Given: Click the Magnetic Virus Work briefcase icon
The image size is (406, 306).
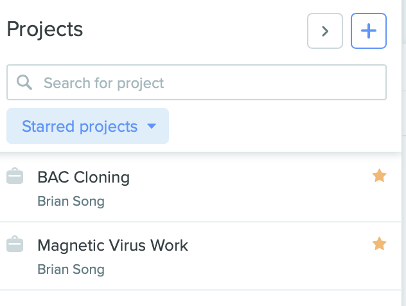Looking at the screenshot, I should tap(15, 244).
